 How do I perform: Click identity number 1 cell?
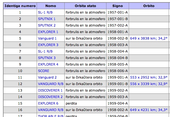coord(20,12)
